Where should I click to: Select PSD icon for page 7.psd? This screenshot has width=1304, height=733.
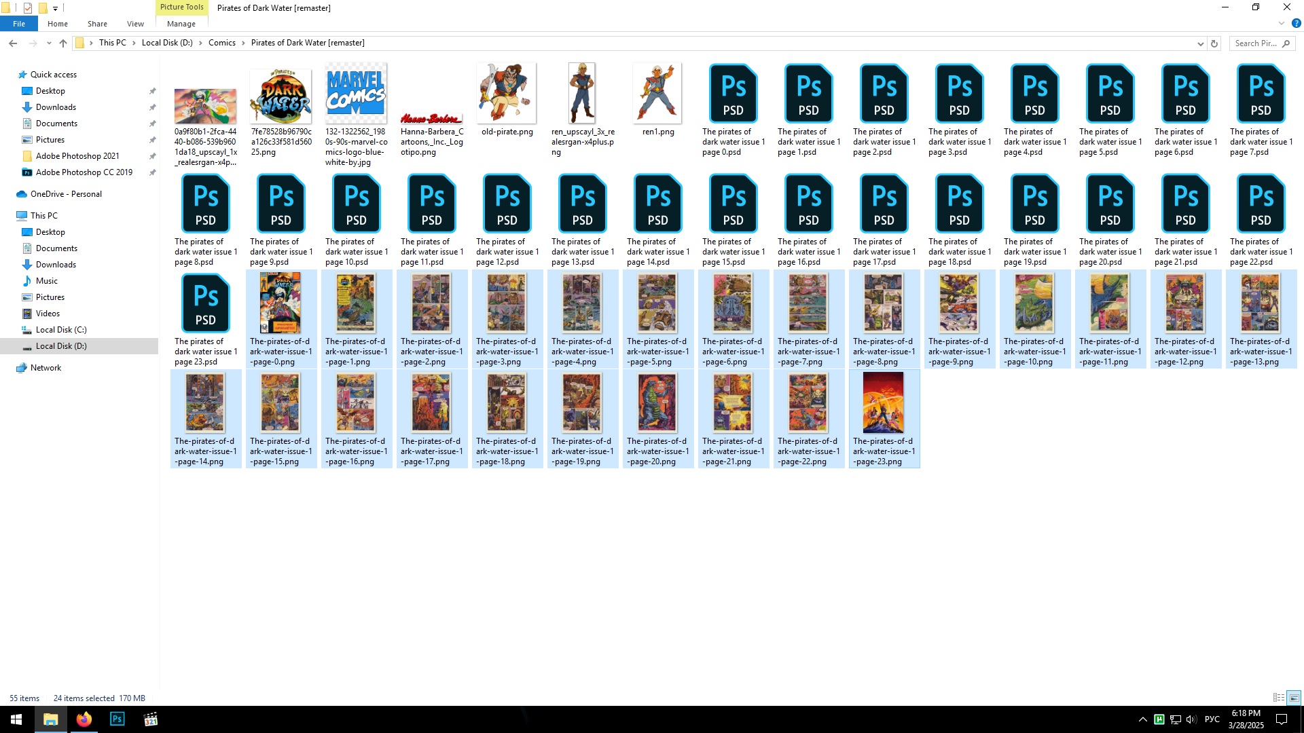[1261, 93]
